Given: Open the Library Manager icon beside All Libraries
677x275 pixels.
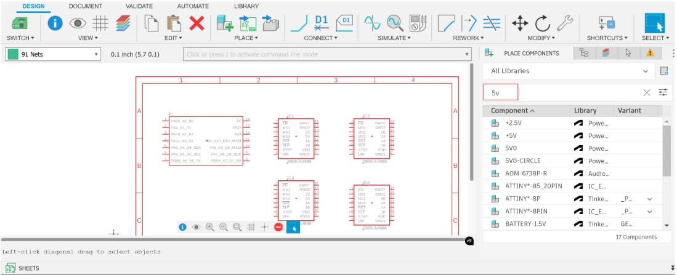Looking at the screenshot, I should tap(664, 71).
